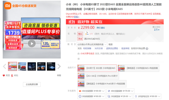This screenshot has width=169, height=100.
Task: Select 【65英寸】2022款 小米电视EA65 option
Action: 97,68
